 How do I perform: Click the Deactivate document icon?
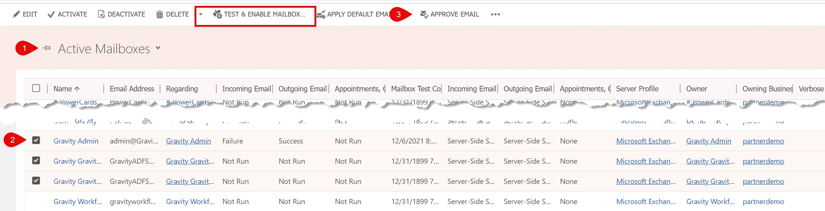101,14
